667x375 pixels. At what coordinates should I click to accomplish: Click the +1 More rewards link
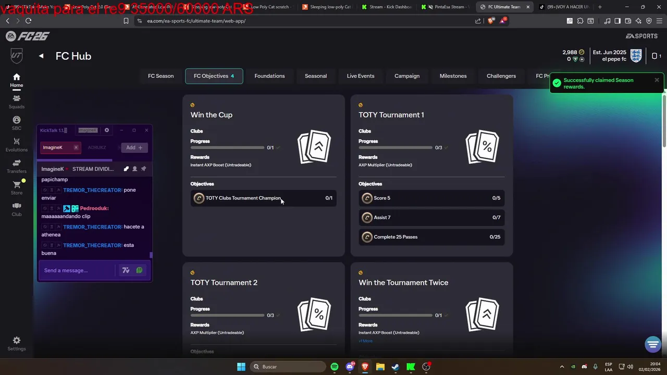click(x=365, y=341)
